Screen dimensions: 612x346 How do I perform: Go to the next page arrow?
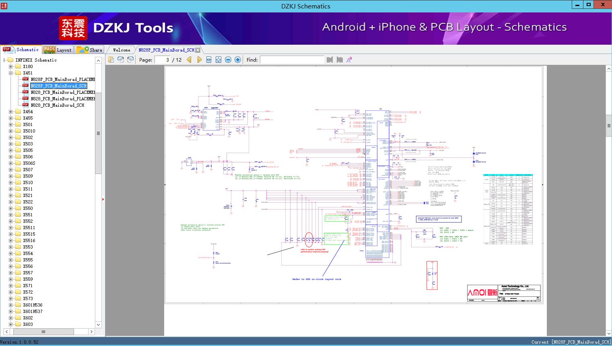click(x=199, y=60)
